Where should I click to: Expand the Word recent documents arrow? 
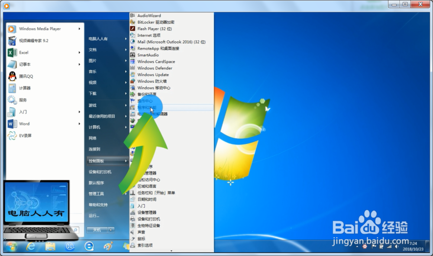pyautogui.click(x=79, y=124)
